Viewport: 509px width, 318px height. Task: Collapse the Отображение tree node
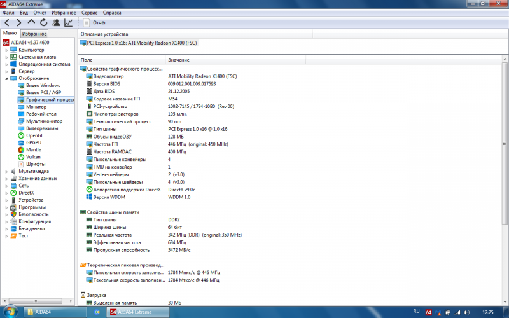[x=6, y=78]
